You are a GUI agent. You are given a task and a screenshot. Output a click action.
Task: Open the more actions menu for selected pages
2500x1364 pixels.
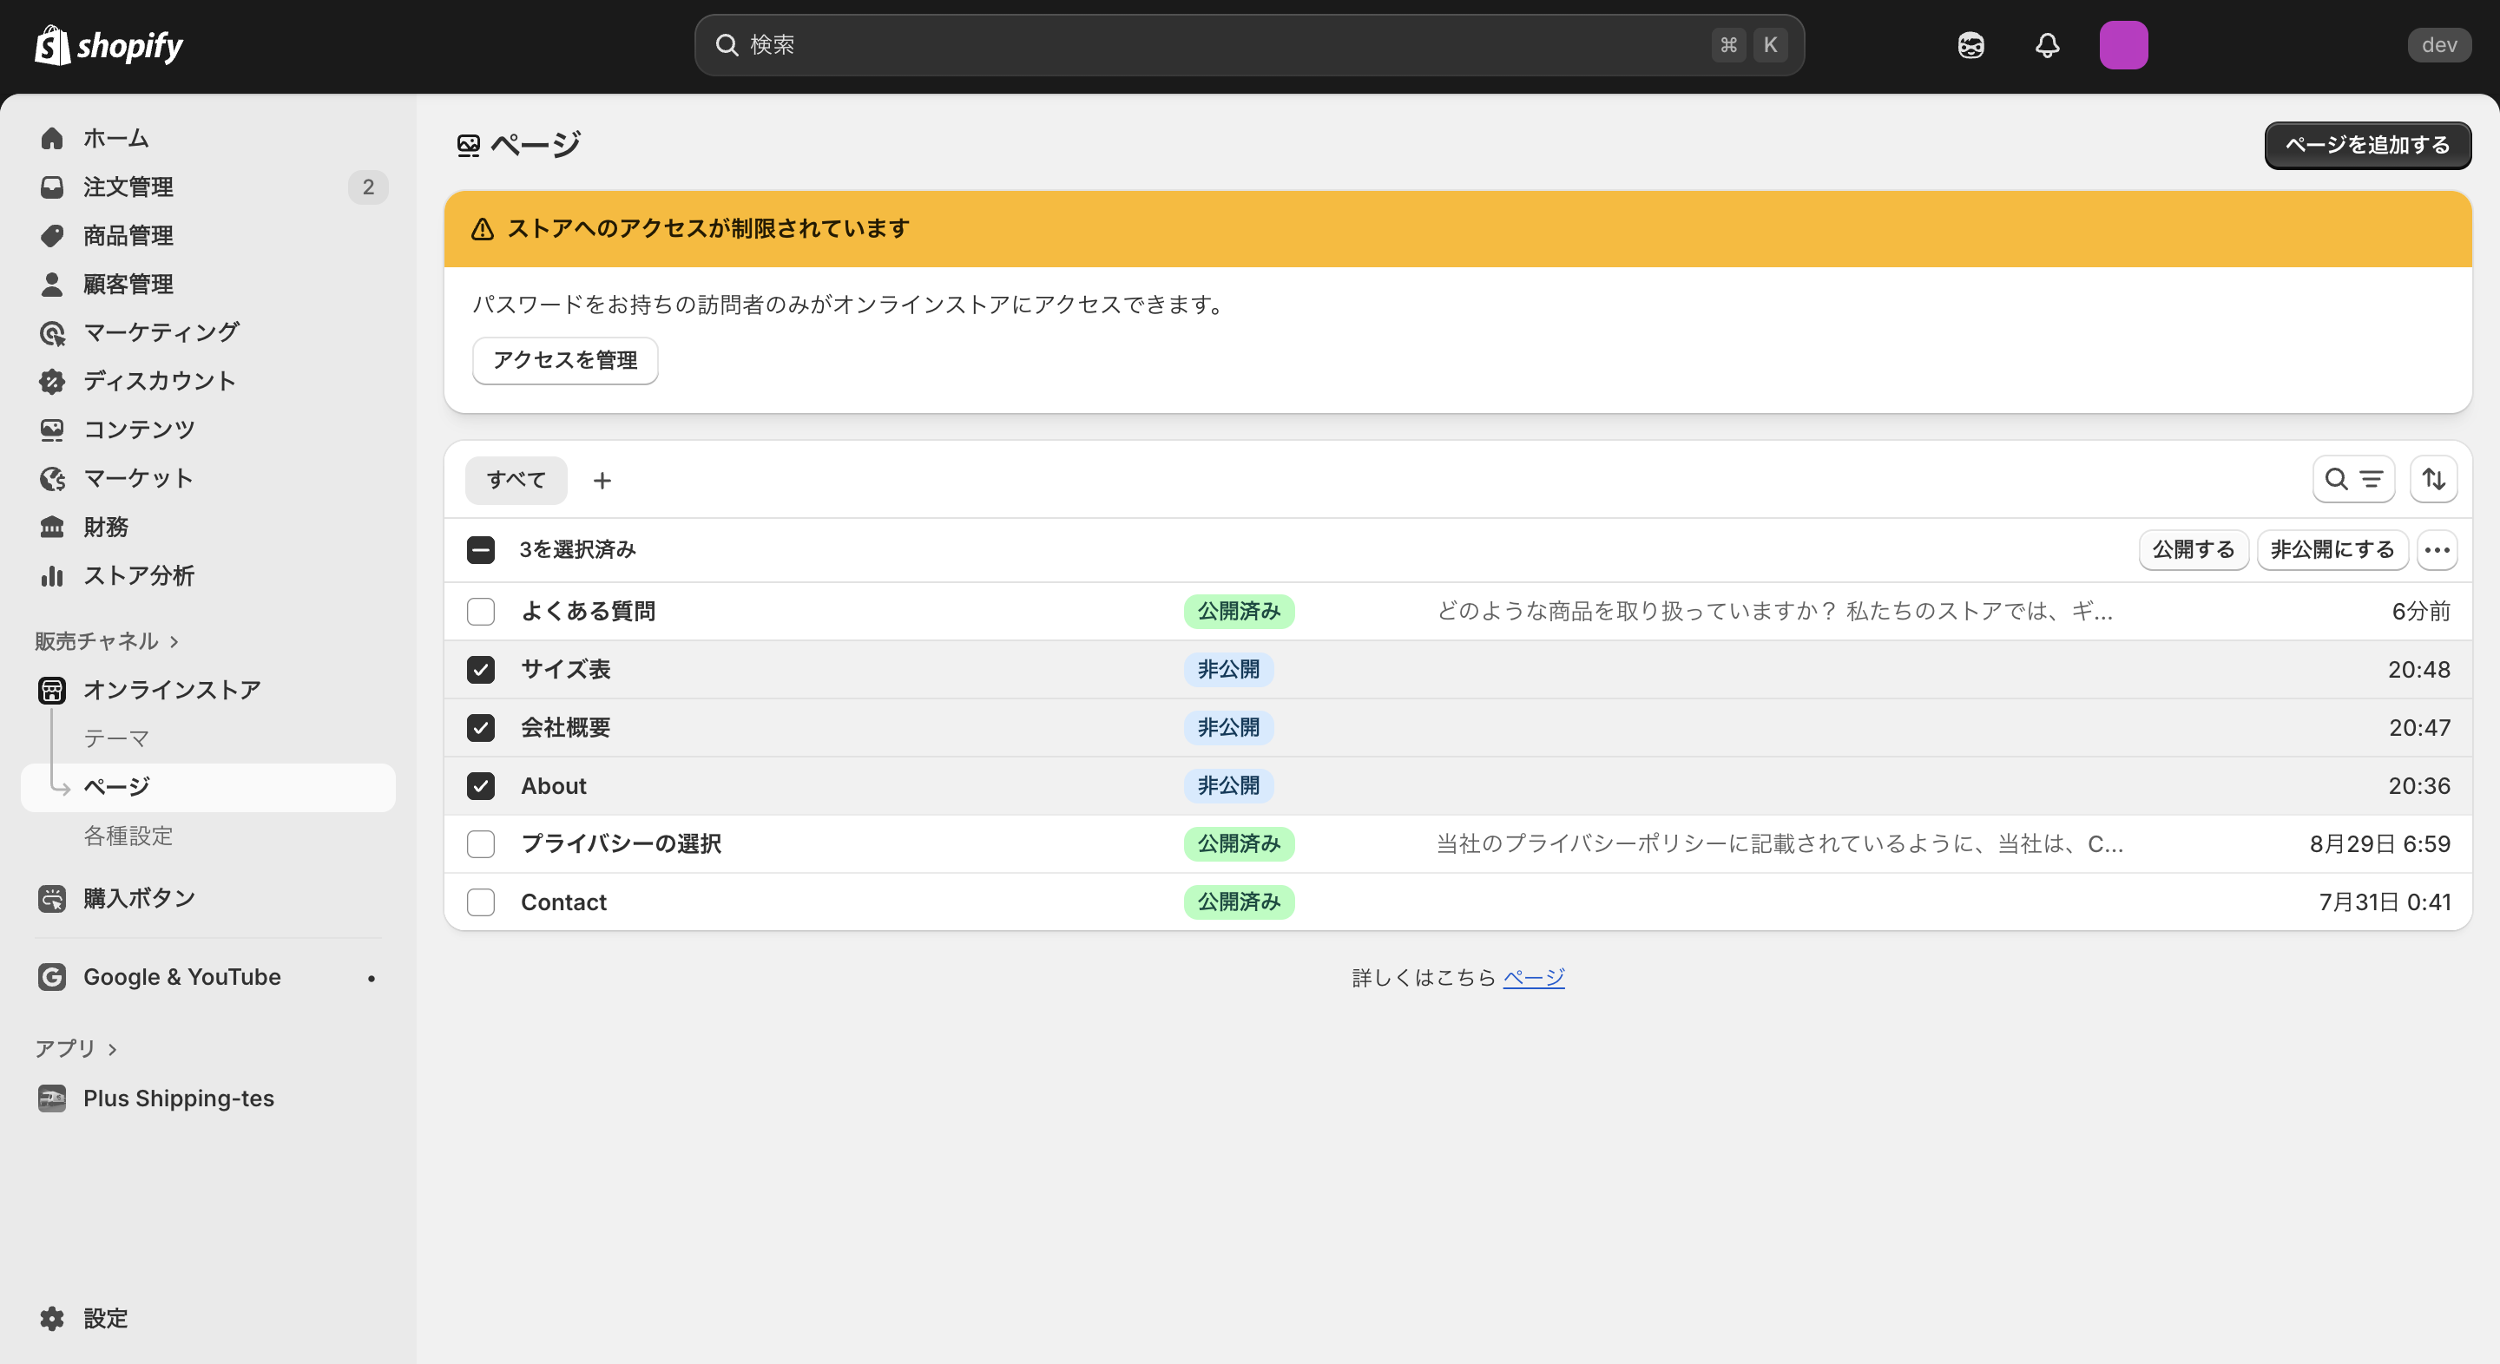[x=2437, y=549]
